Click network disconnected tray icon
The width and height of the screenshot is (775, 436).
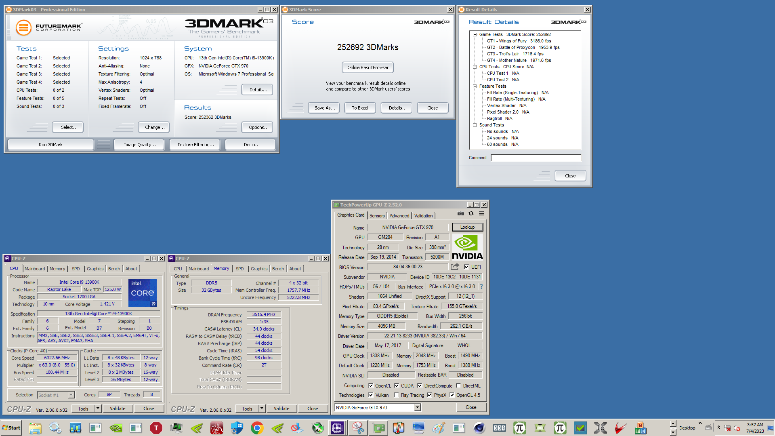727,428
